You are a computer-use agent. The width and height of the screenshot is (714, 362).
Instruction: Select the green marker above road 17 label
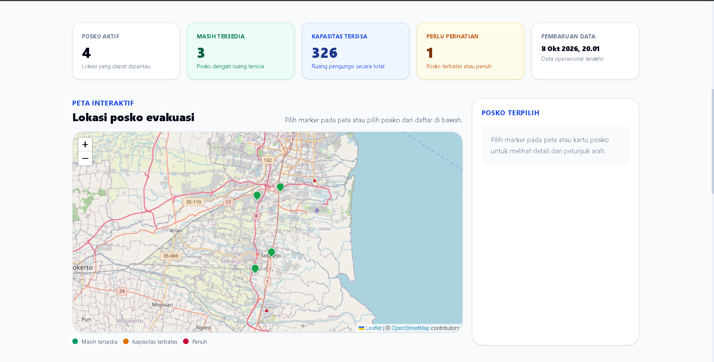(x=257, y=196)
